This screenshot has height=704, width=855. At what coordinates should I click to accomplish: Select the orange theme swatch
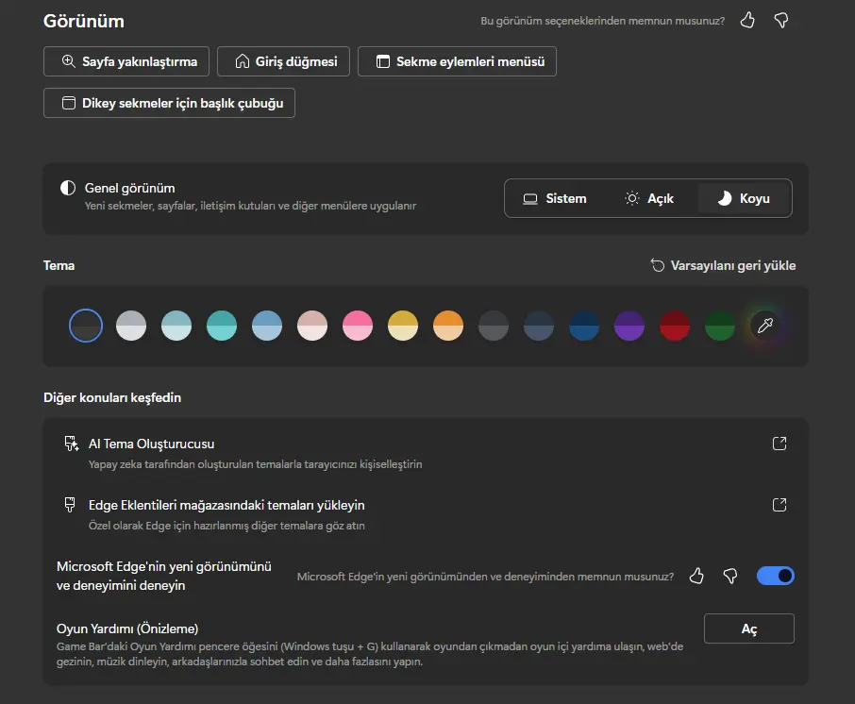tap(447, 326)
